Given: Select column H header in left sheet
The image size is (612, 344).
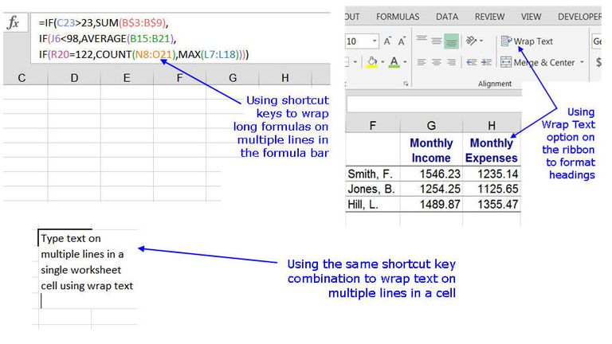Looking at the screenshot, I should click(285, 78).
